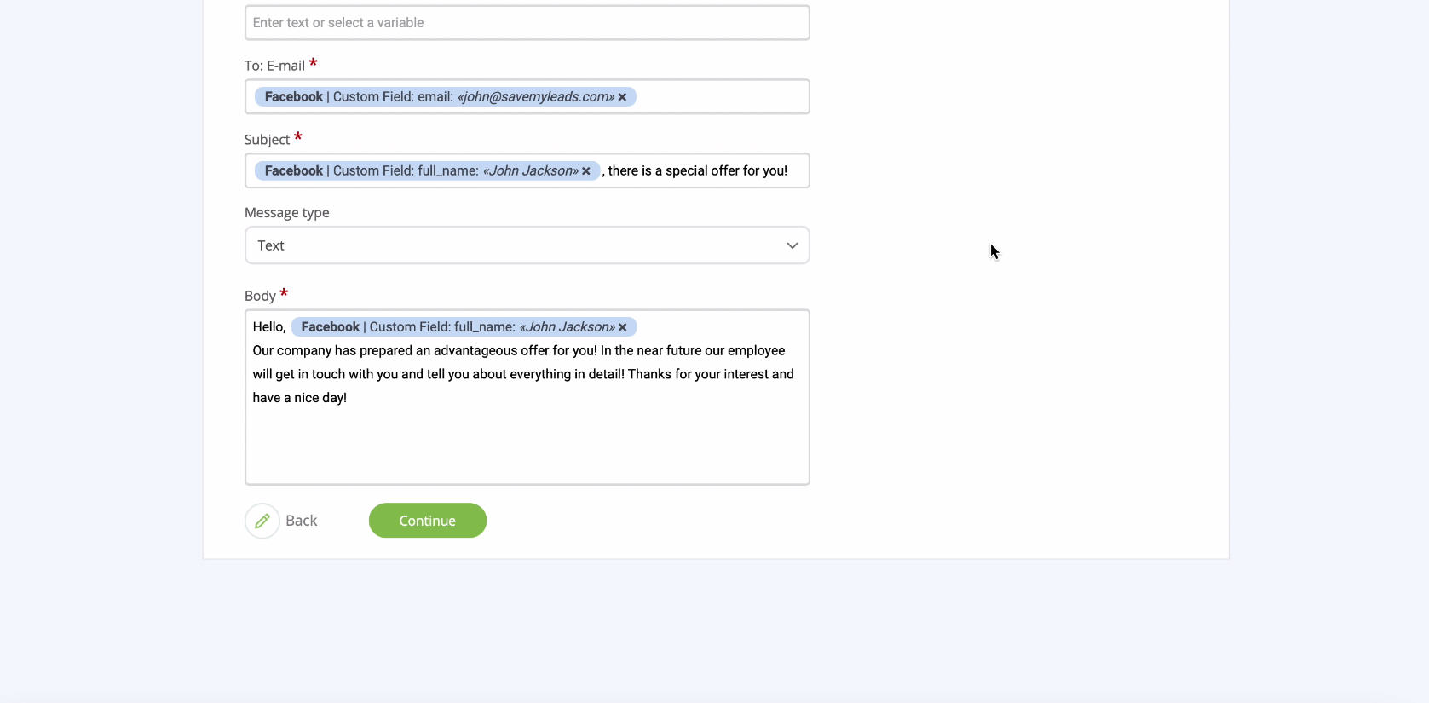The image size is (1429, 703).
Task: Click the 'have a nice day!' line in Body
Action: coord(300,398)
